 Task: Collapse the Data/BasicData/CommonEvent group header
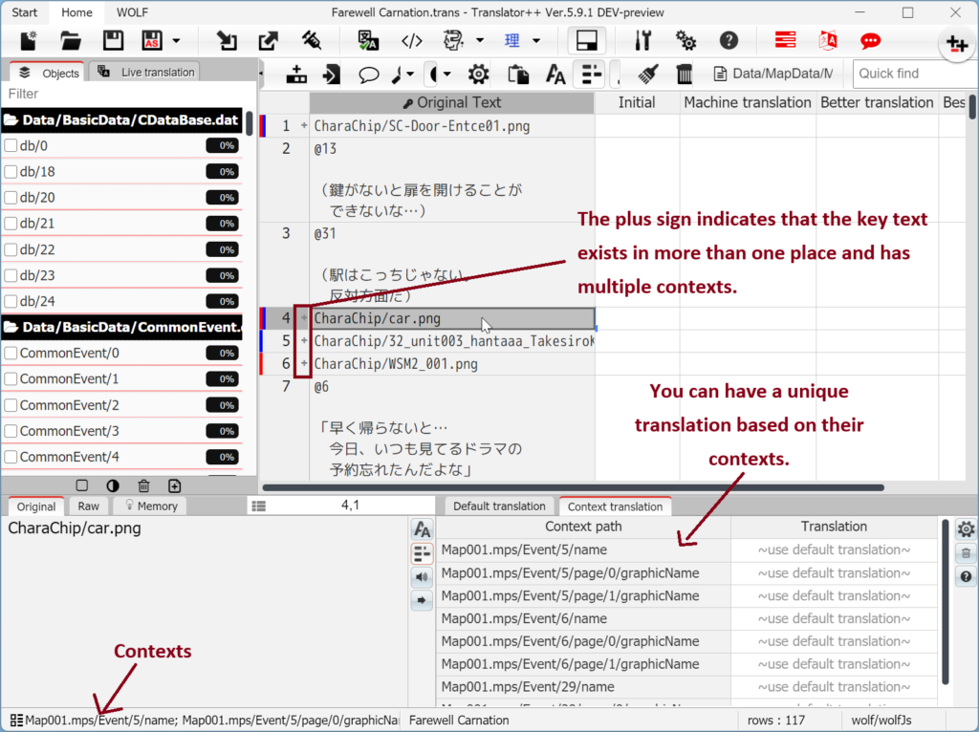click(x=121, y=327)
